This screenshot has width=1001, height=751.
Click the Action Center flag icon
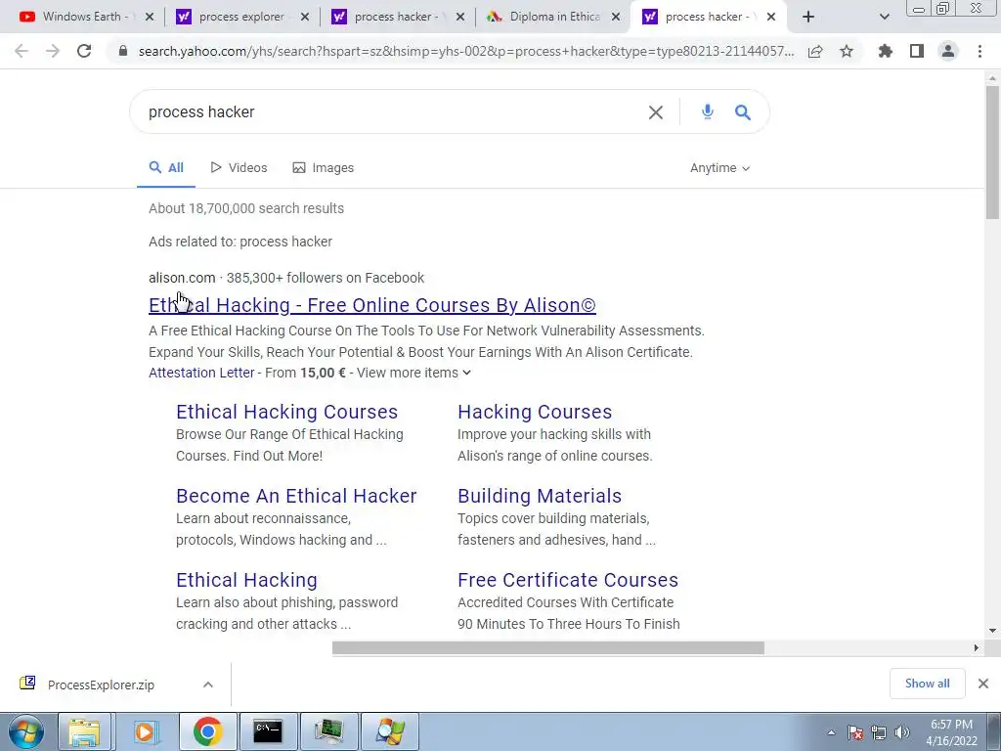[x=855, y=733]
